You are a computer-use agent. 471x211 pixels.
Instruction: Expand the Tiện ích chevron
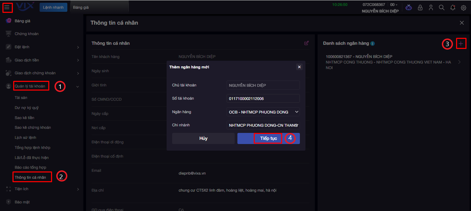(78, 189)
